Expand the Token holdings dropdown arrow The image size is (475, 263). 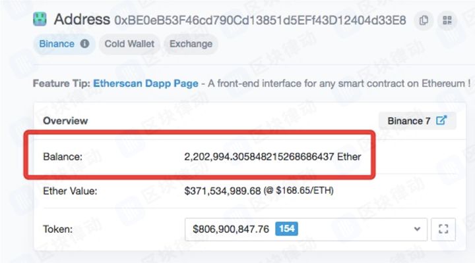click(417, 229)
